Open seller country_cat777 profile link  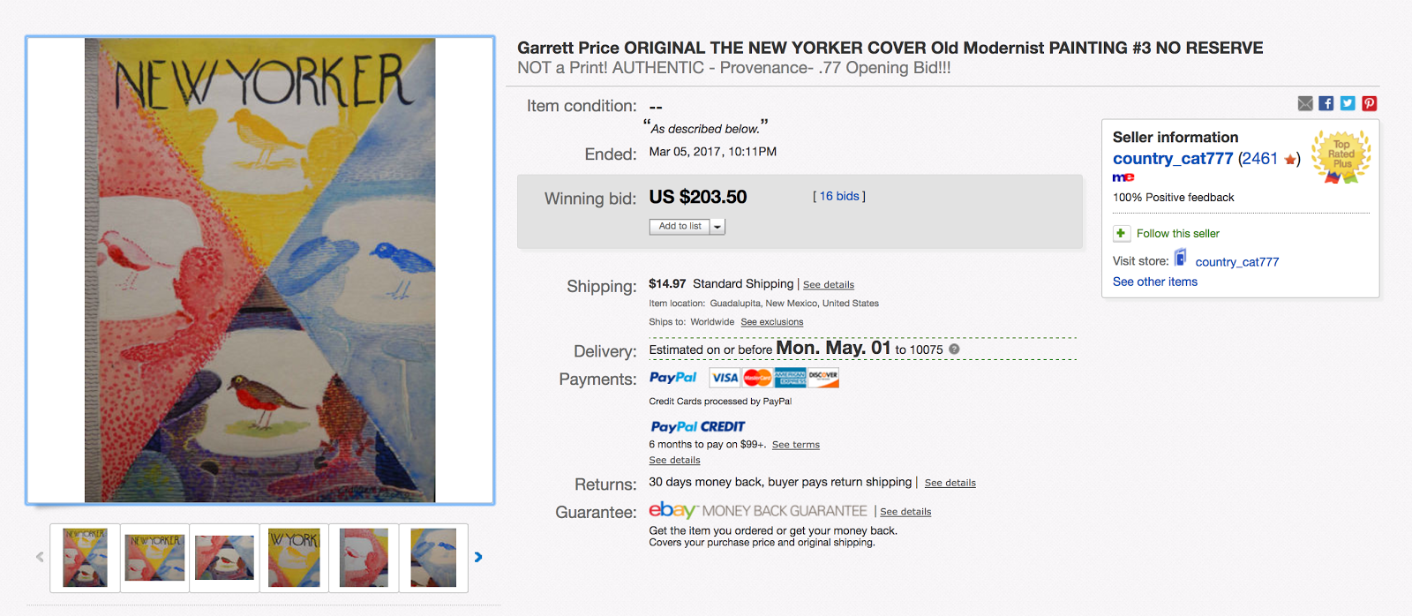click(1173, 159)
